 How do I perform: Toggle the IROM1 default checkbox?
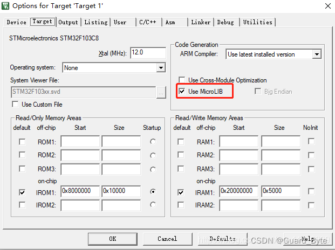tap(22, 192)
